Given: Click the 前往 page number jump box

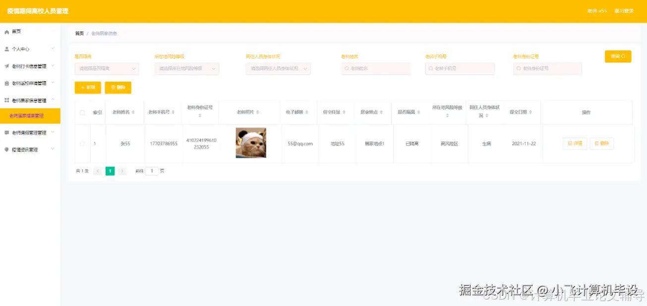Looking at the screenshot, I should [152, 171].
